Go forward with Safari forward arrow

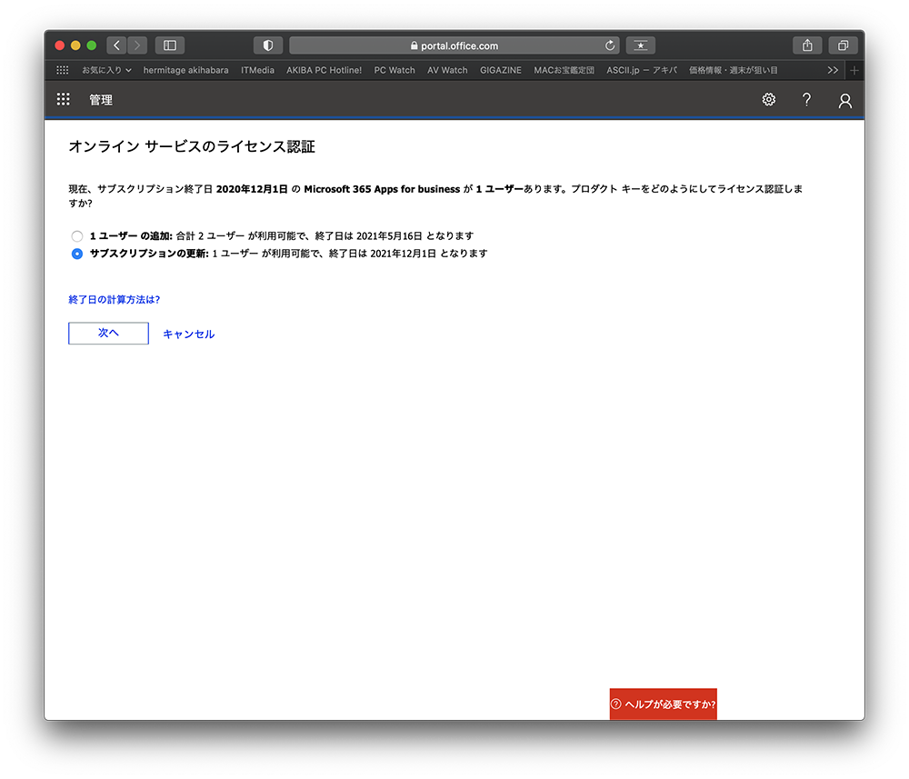pos(137,45)
